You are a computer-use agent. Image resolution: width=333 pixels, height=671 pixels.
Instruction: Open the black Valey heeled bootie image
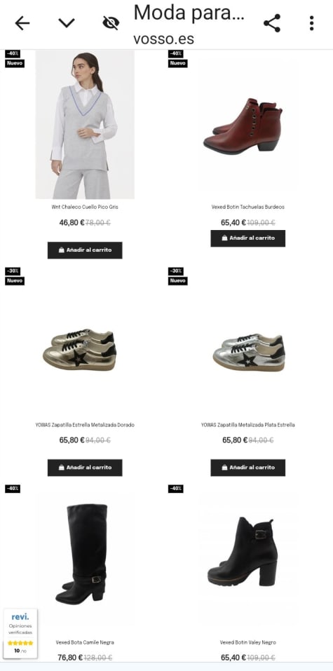[x=243, y=552]
